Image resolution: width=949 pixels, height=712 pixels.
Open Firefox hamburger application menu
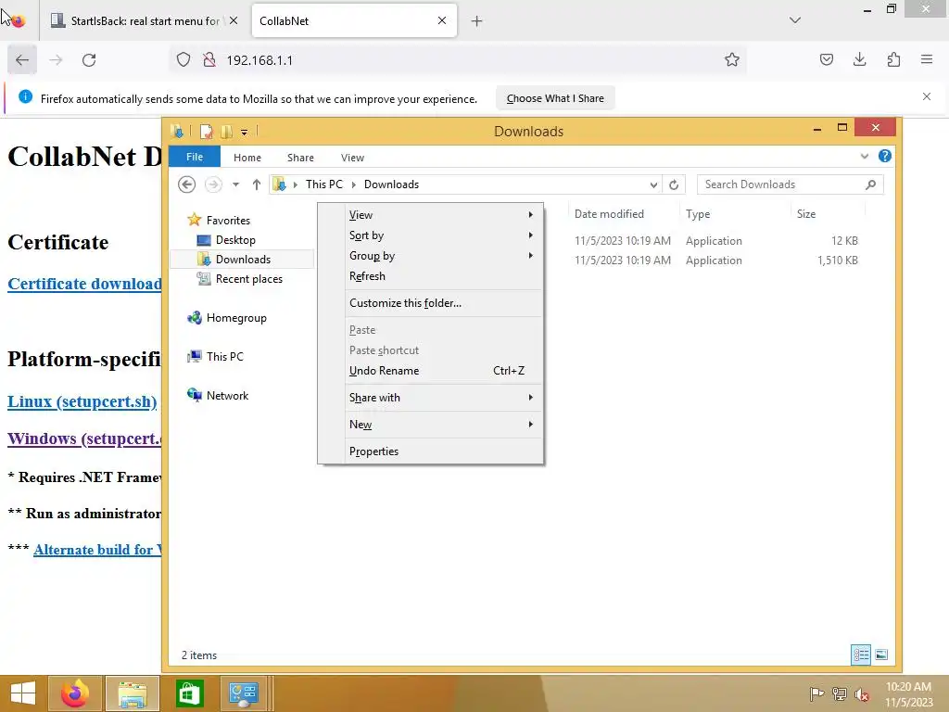[927, 60]
